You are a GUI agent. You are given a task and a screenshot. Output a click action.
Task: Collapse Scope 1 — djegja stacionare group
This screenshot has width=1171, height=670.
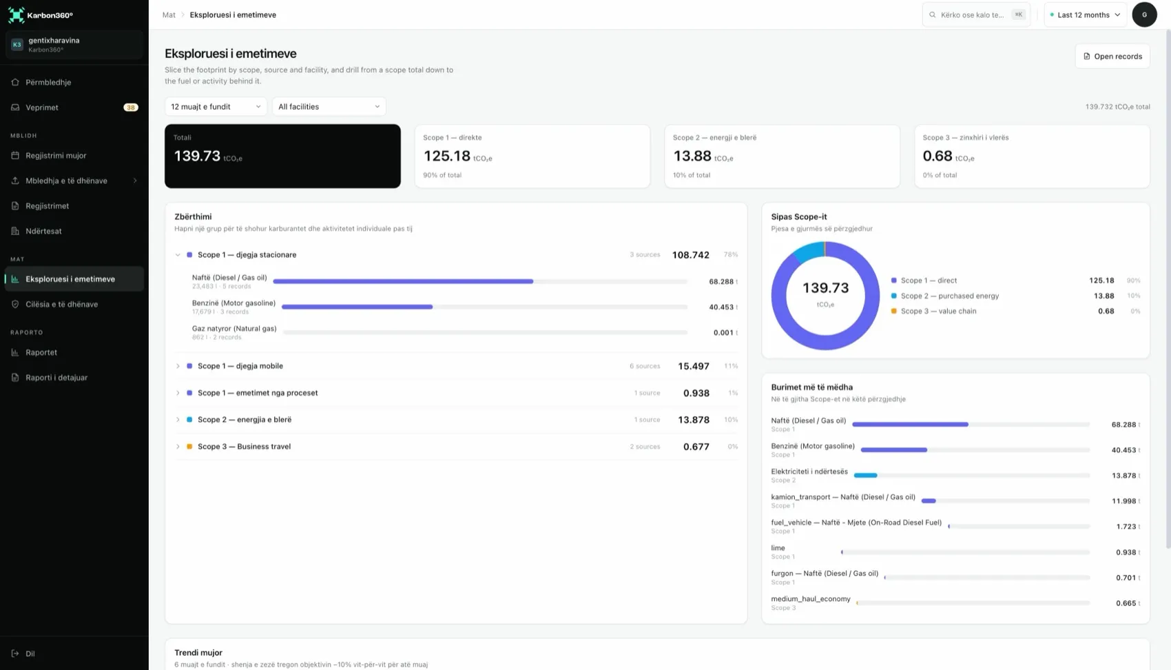coord(178,255)
